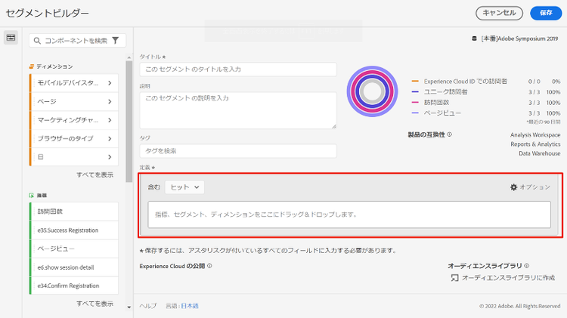Open the component filter funnel
The width and height of the screenshot is (567, 318).
coord(116,41)
